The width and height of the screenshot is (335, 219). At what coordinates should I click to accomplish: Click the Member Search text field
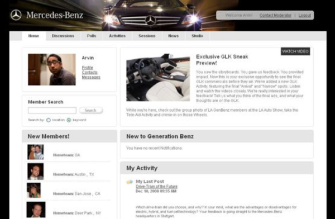point(52,111)
